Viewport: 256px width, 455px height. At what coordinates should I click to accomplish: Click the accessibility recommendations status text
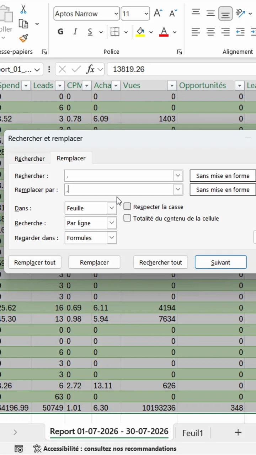(x=110, y=449)
